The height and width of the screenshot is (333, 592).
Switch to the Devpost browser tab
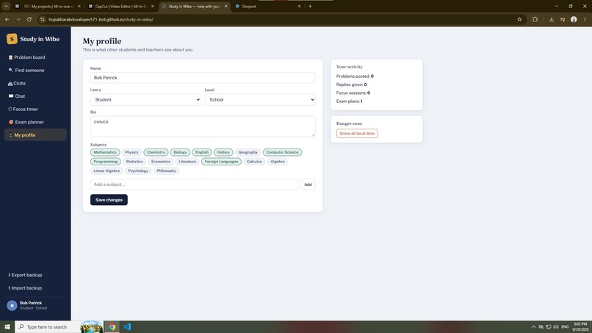point(268,7)
